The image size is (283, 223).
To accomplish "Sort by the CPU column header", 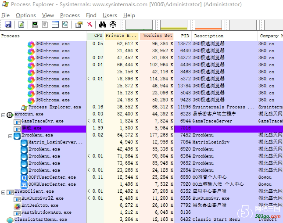I will [x=95, y=36].
